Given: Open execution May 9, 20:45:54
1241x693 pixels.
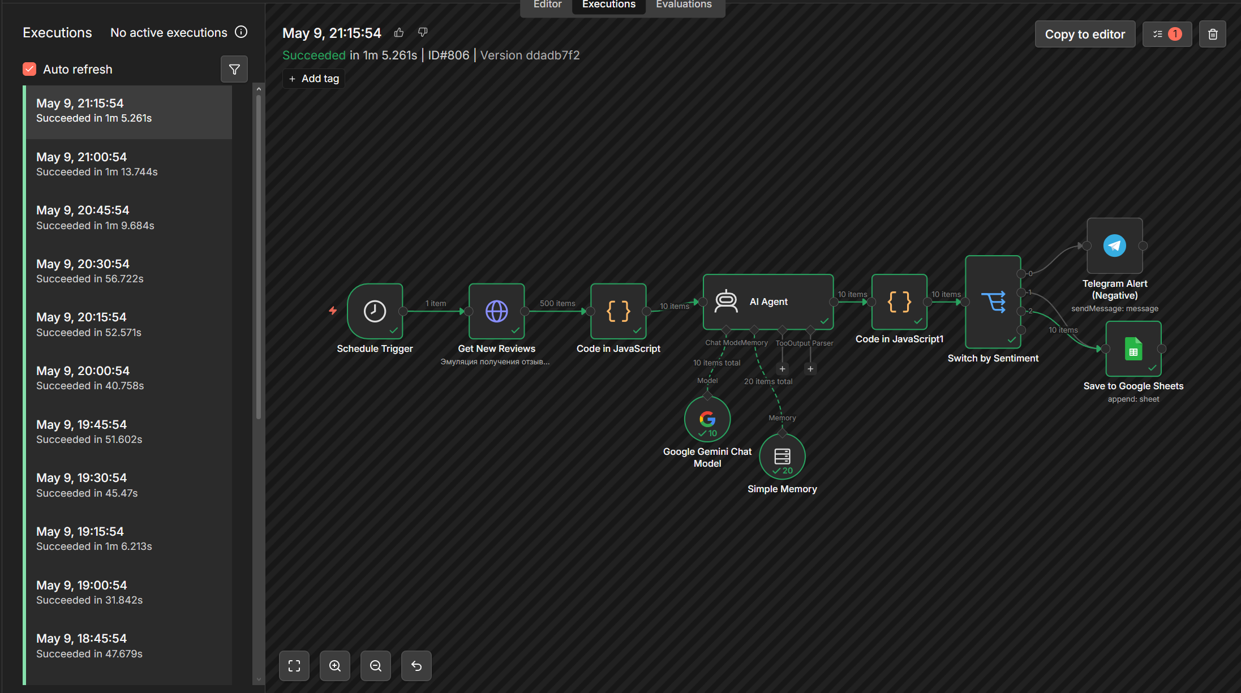Looking at the screenshot, I should coord(128,219).
